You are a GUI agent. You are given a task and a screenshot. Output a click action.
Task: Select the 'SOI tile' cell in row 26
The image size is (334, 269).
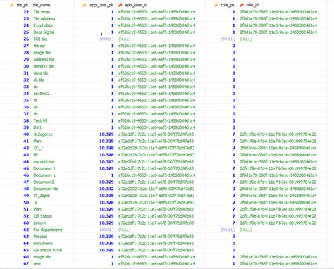[x=40, y=39]
